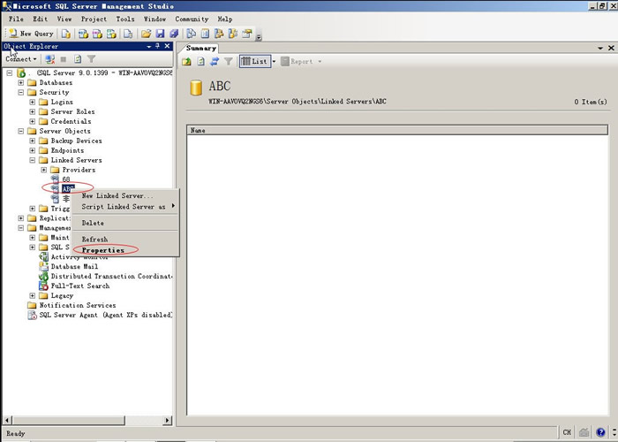This screenshot has width=618, height=442.
Task: Open the List view dropdown arrow
Action: pos(274,62)
